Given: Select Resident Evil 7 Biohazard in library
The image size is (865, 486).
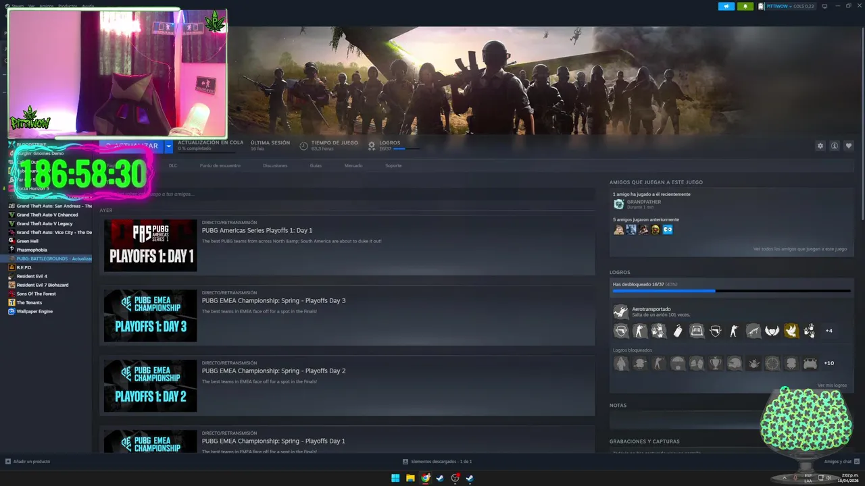Looking at the screenshot, I should 43,285.
